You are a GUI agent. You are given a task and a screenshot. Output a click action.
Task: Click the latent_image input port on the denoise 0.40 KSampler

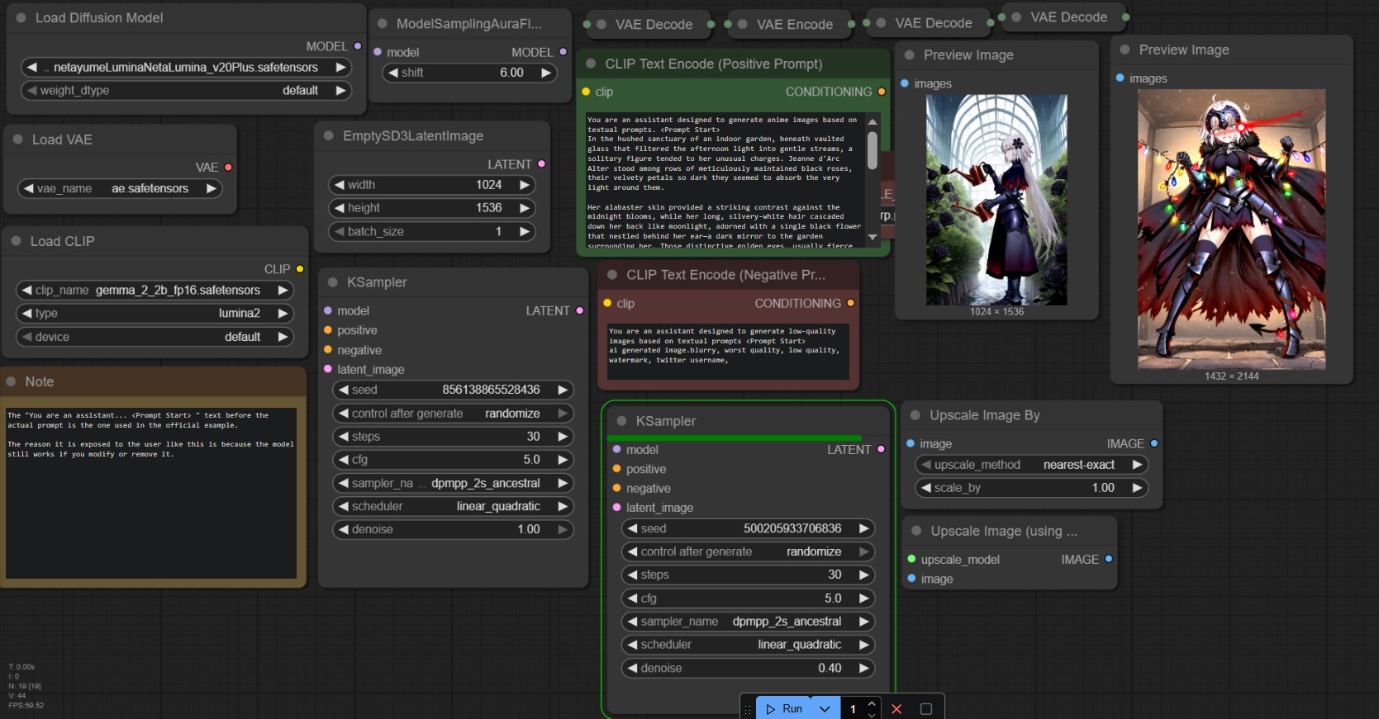coord(617,508)
